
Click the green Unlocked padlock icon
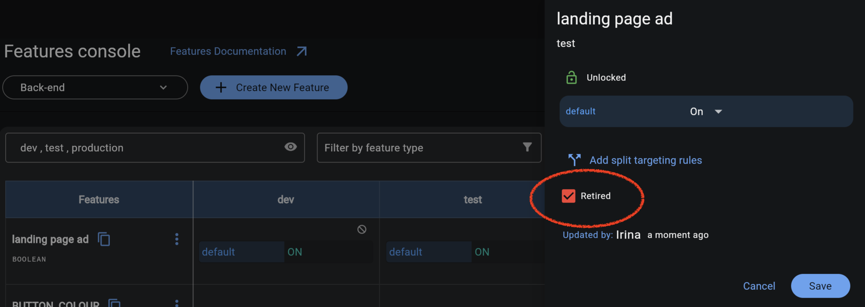[x=571, y=77]
